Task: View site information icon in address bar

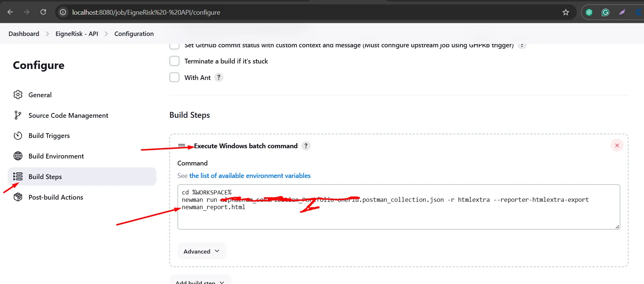Action: [x=63, y=12]
